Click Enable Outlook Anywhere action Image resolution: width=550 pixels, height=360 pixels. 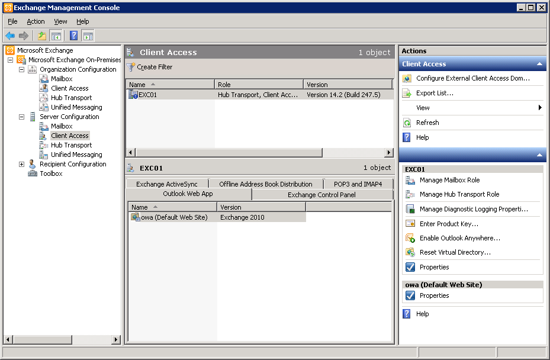click(460, 238)
